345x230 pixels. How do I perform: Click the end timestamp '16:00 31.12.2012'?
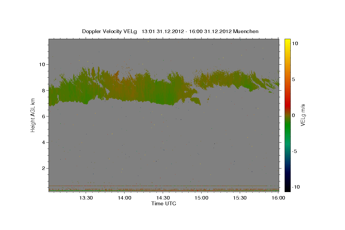[x=210, y=31]
